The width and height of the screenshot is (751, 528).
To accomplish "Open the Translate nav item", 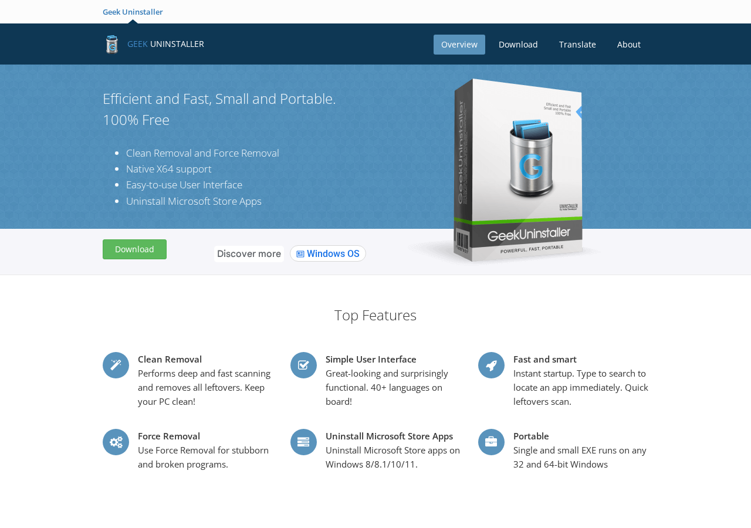I will 577,45.
